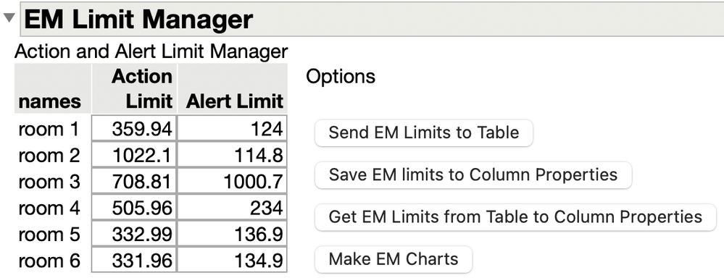Select room 1 Action Limit field 359.94

pos(134,129)
